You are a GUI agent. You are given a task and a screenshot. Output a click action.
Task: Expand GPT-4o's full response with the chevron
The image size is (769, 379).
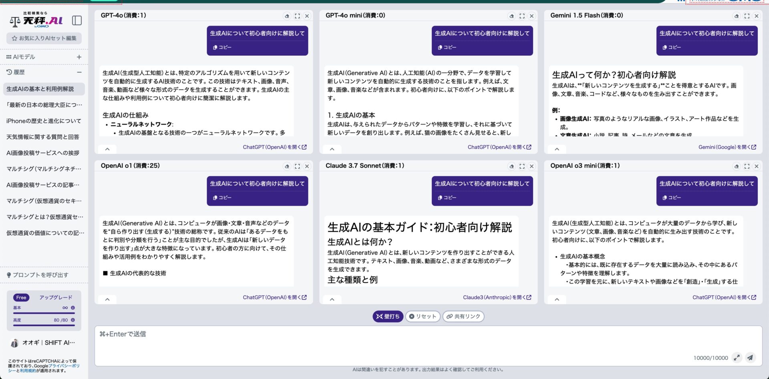tap(107, 148)
